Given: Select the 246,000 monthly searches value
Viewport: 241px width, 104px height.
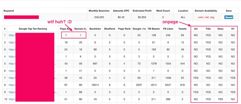Looking at the screenshot, I should [99, 17].
